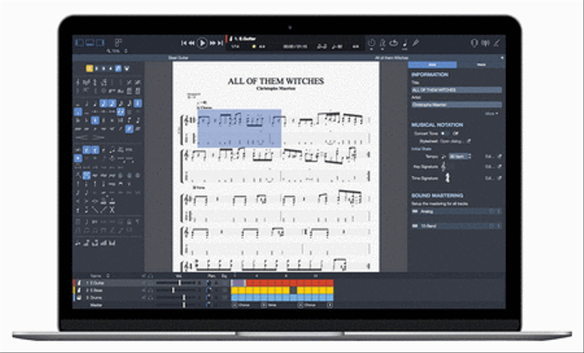
Task: Click the Title input field
Action: coord(457,90)
